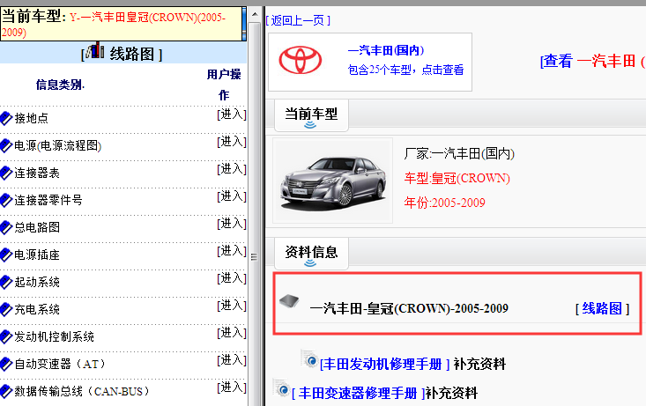Click the 线路图 panel header
Image resolution: width=646 pixels, height=406 pixels.
pyautogui.click(x=123, y=53)
